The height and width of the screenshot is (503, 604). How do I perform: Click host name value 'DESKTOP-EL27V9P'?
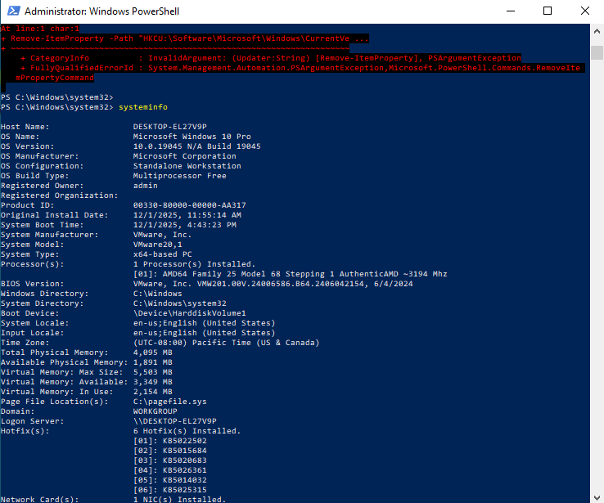[170, 127]
